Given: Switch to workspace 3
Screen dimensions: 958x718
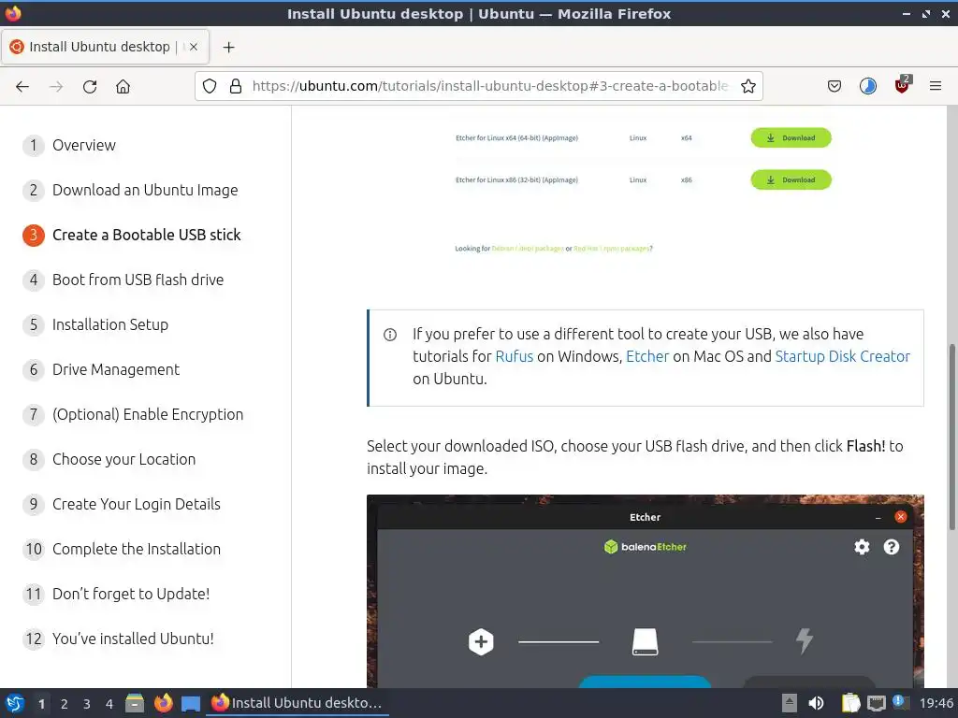Looking at the screenshot, I should tap(87, 704).
